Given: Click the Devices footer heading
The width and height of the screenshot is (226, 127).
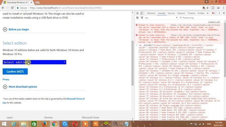Looking at the screenshot, I should [48, 117].
